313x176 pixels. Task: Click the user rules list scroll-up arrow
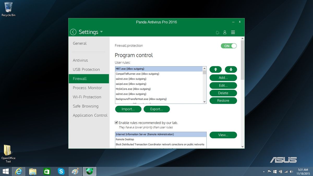(204, 69)
